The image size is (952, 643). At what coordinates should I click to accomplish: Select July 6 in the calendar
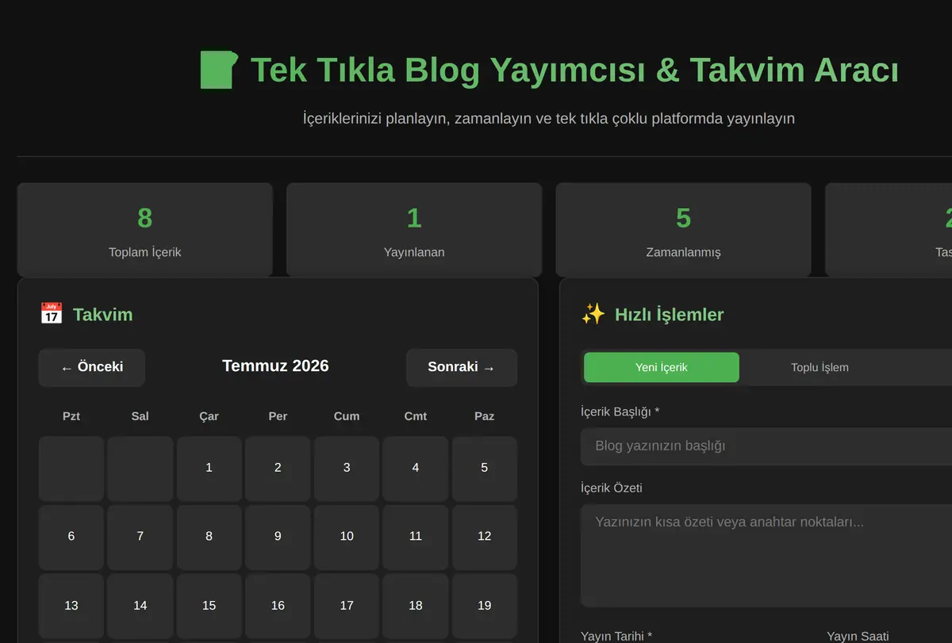(x=71, y=537)
